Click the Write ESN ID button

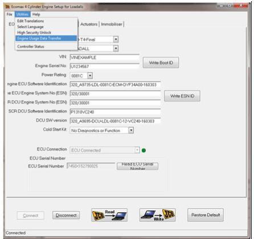tap(182, 96)
